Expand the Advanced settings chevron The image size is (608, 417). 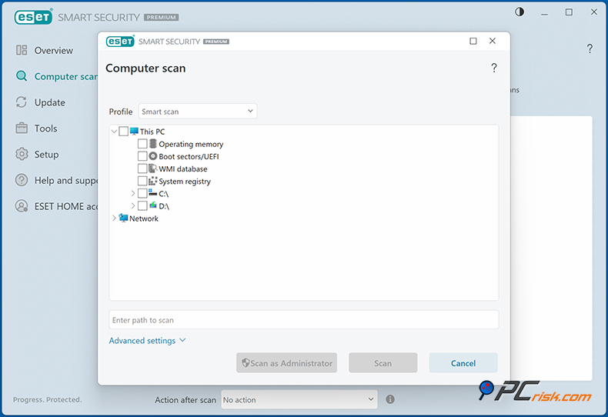click(182, 340)
